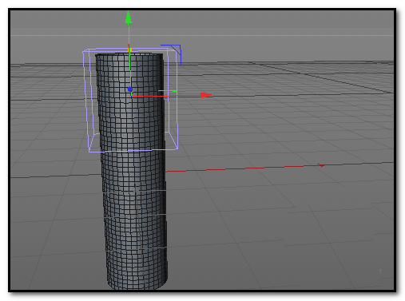Click the orange deformer handle atop the cage
The image size is (405, 301).
click(x=129, y=50)
